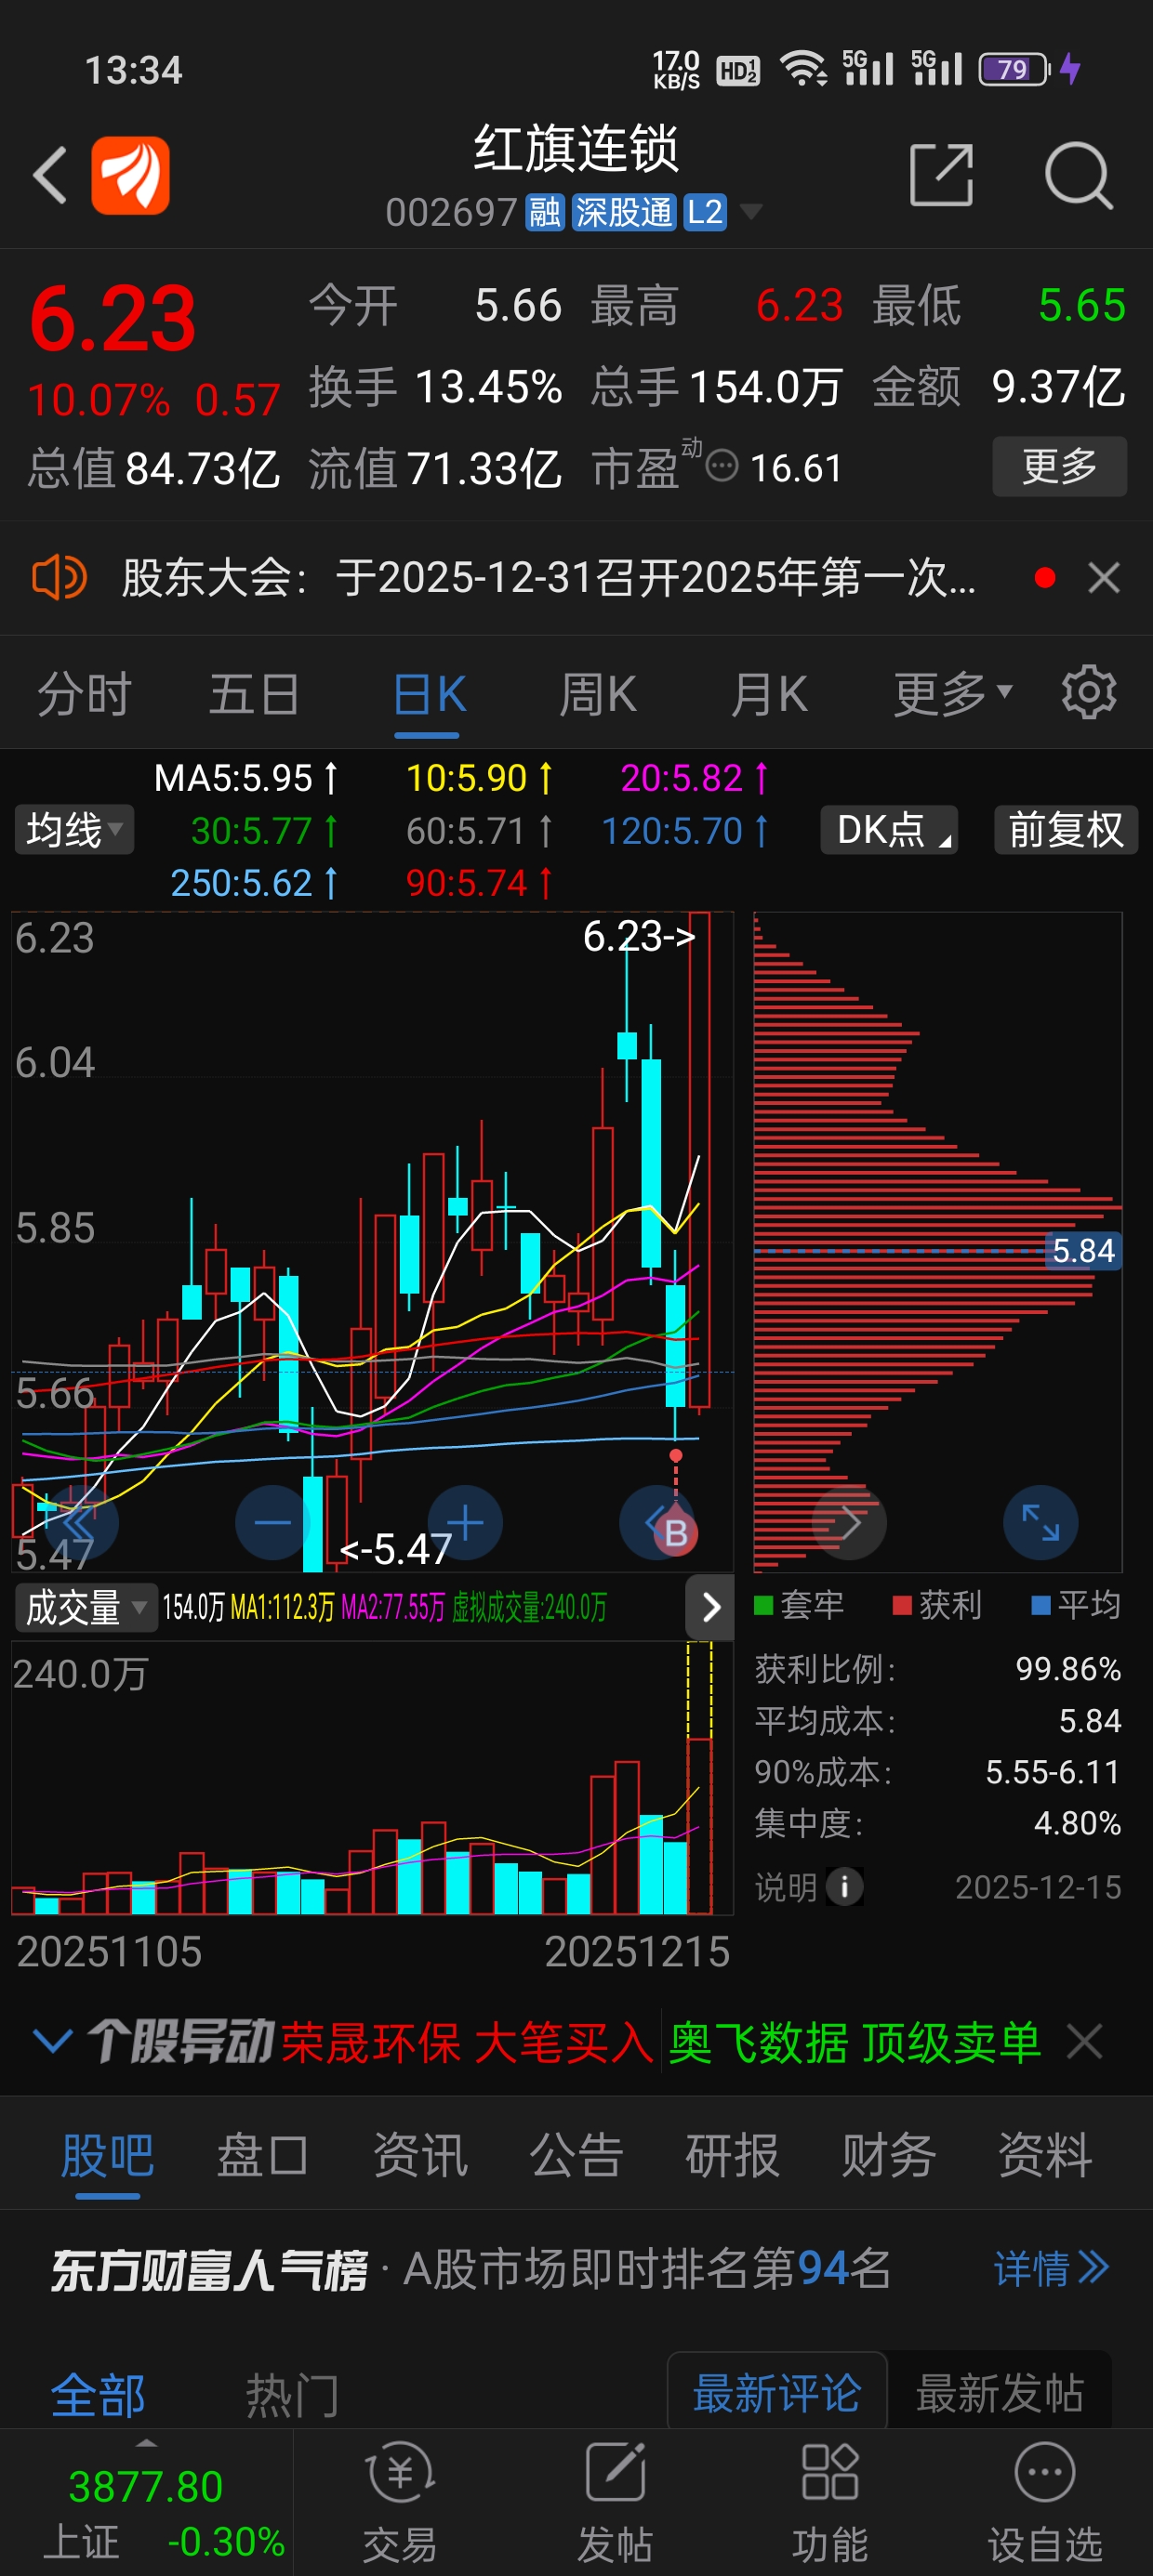Select the 全部 posts filter
Screen dimensions: 1153x2576
point(98,2396)
